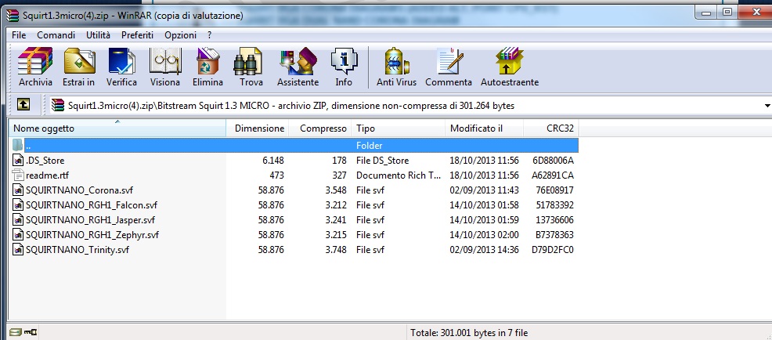This screenshot has height=340, width=772.
Task: Click the .DS_Store file icon
Action: tap(18, 161)
